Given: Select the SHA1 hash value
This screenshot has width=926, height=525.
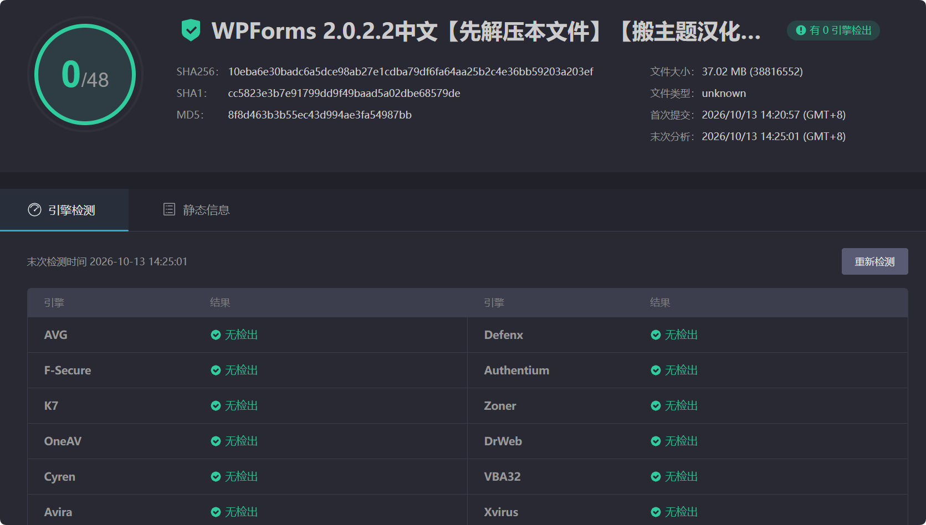Looking at the screenshot, I should (344, 93).
